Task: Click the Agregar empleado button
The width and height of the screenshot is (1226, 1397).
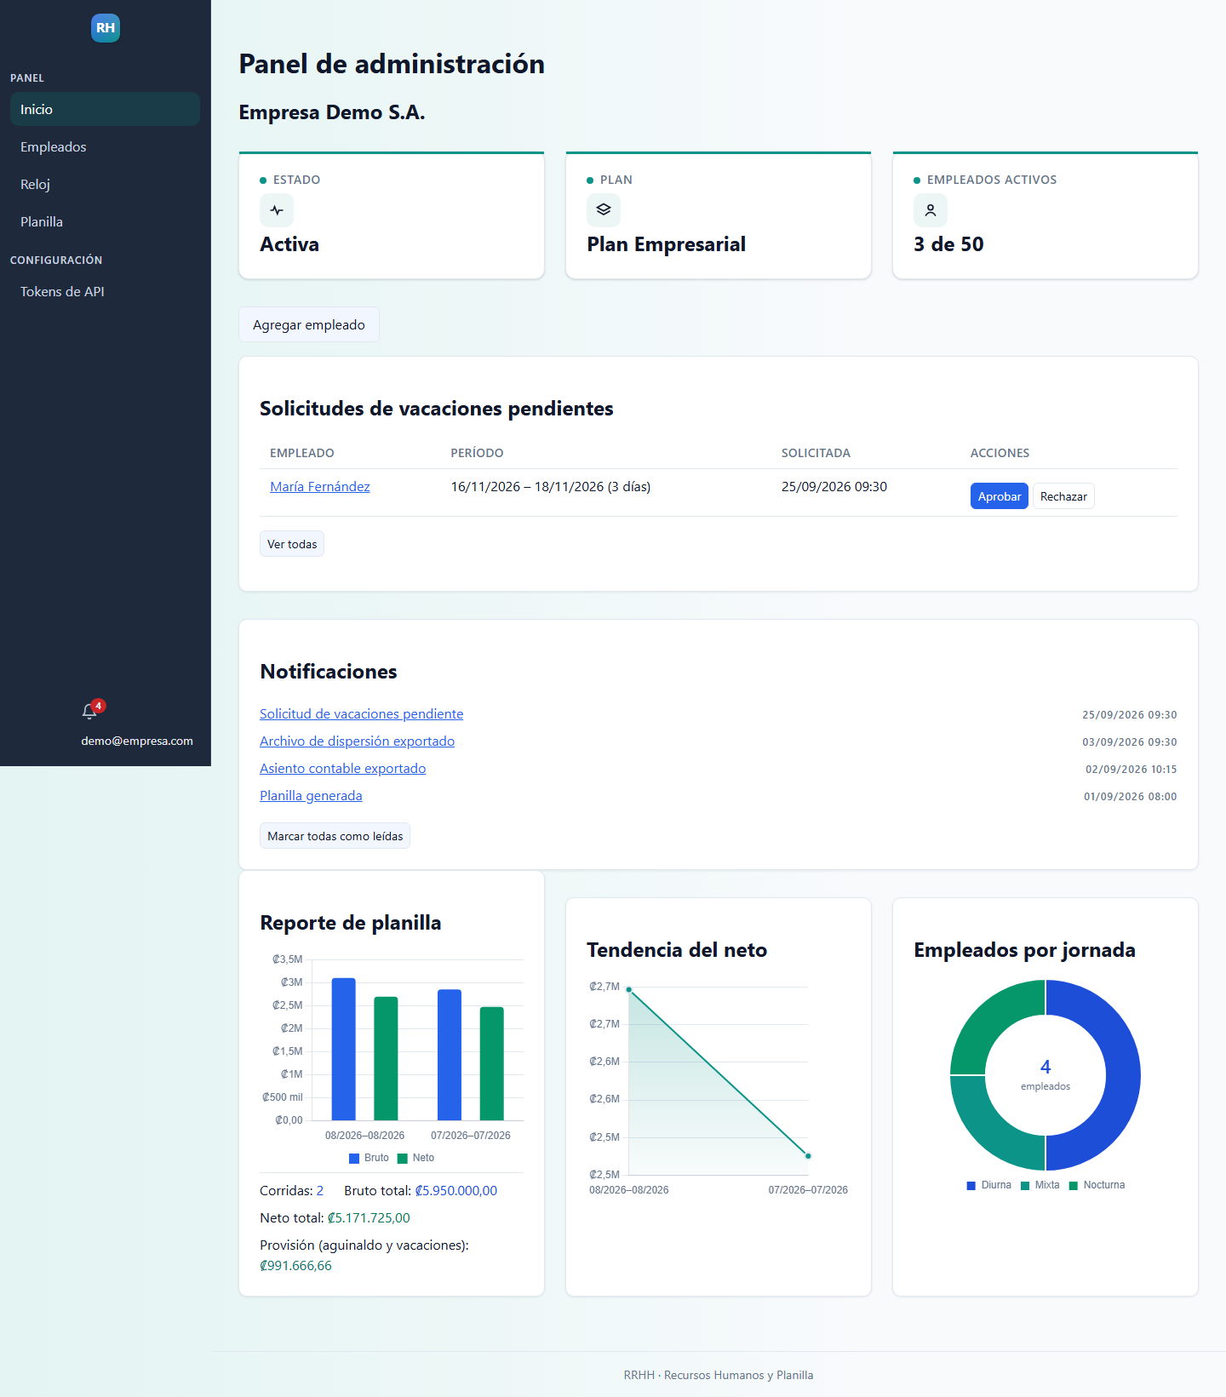Action: point(309,324)
